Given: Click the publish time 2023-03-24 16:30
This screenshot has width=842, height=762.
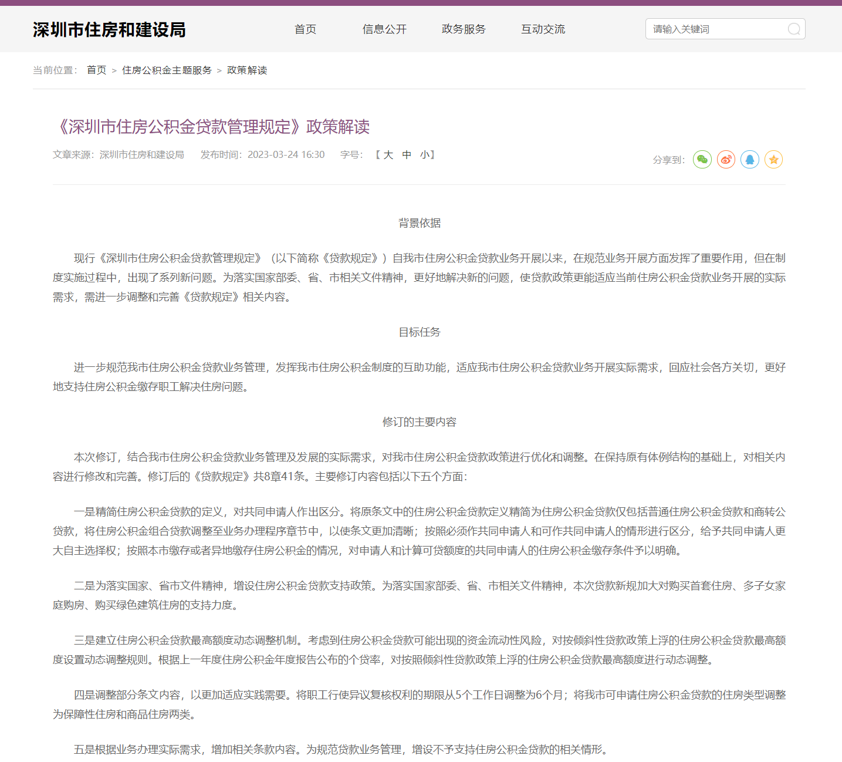Looking at the screenshot, I should coord(286,155).
